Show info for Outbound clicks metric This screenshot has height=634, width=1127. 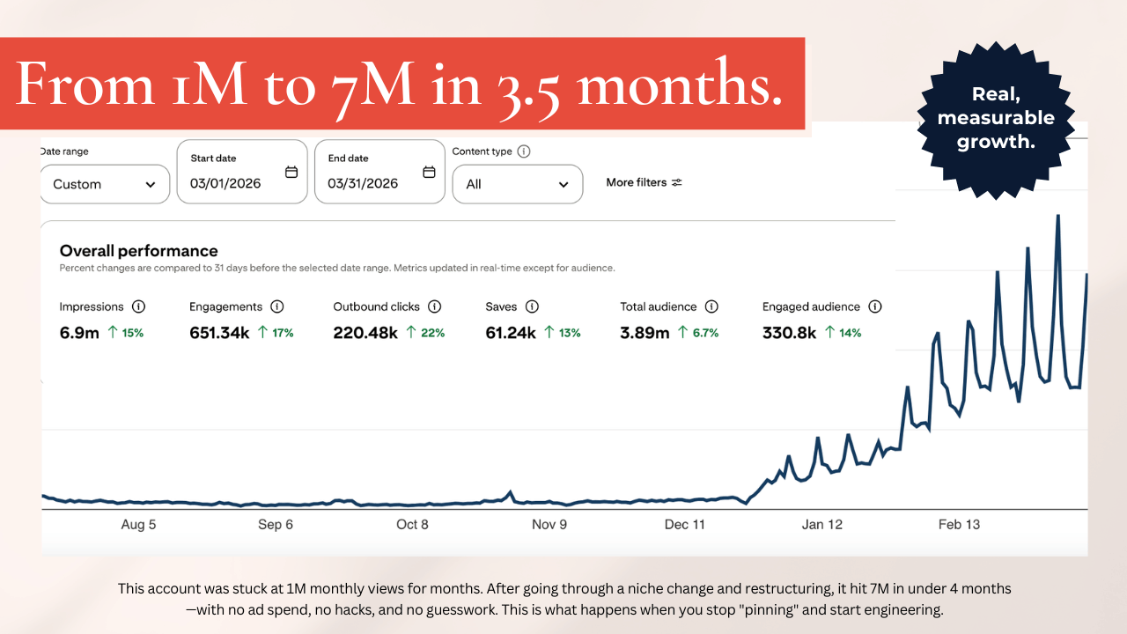(435, 306)
